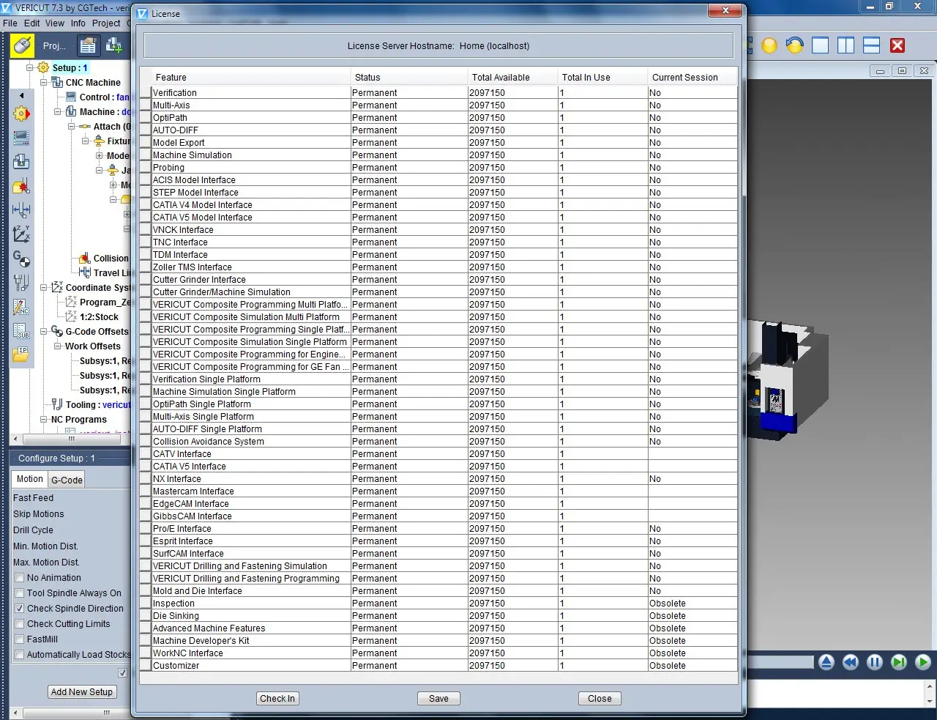Enable Tool Spindle Always On checkbox
Screen dimensions: 937x720
pyautogui.click(x=20, y=593)
